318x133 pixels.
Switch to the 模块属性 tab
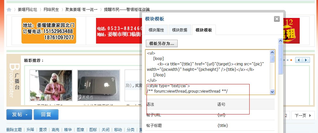[x=156, y=30]
